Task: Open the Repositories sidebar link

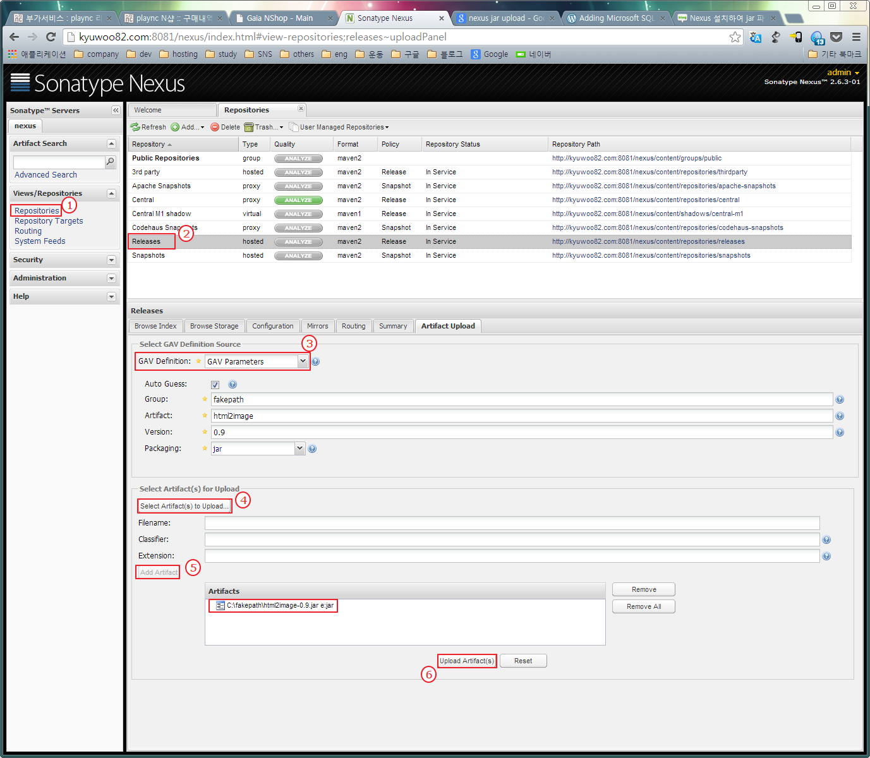Action: (x=37, y=211)
